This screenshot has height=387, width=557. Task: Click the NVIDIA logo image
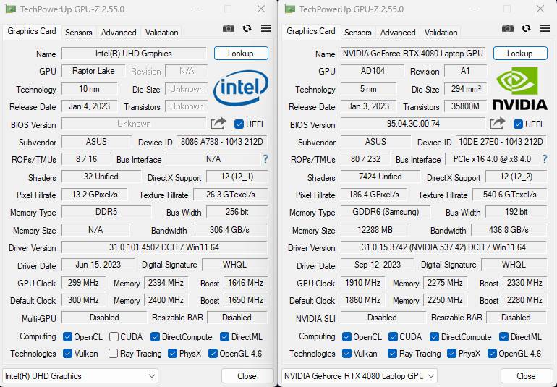(x=519, y=89)
